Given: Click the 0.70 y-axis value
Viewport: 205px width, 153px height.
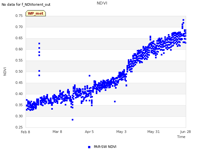Looking at the screenshot, I should point(19,27).
